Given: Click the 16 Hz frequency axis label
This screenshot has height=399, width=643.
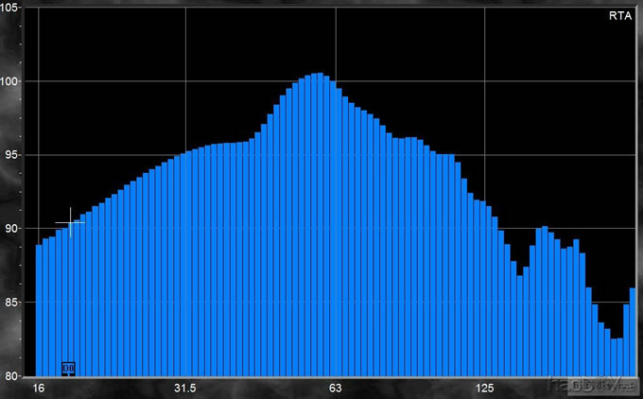Looking at the screenshot, I should coord(38,389).
